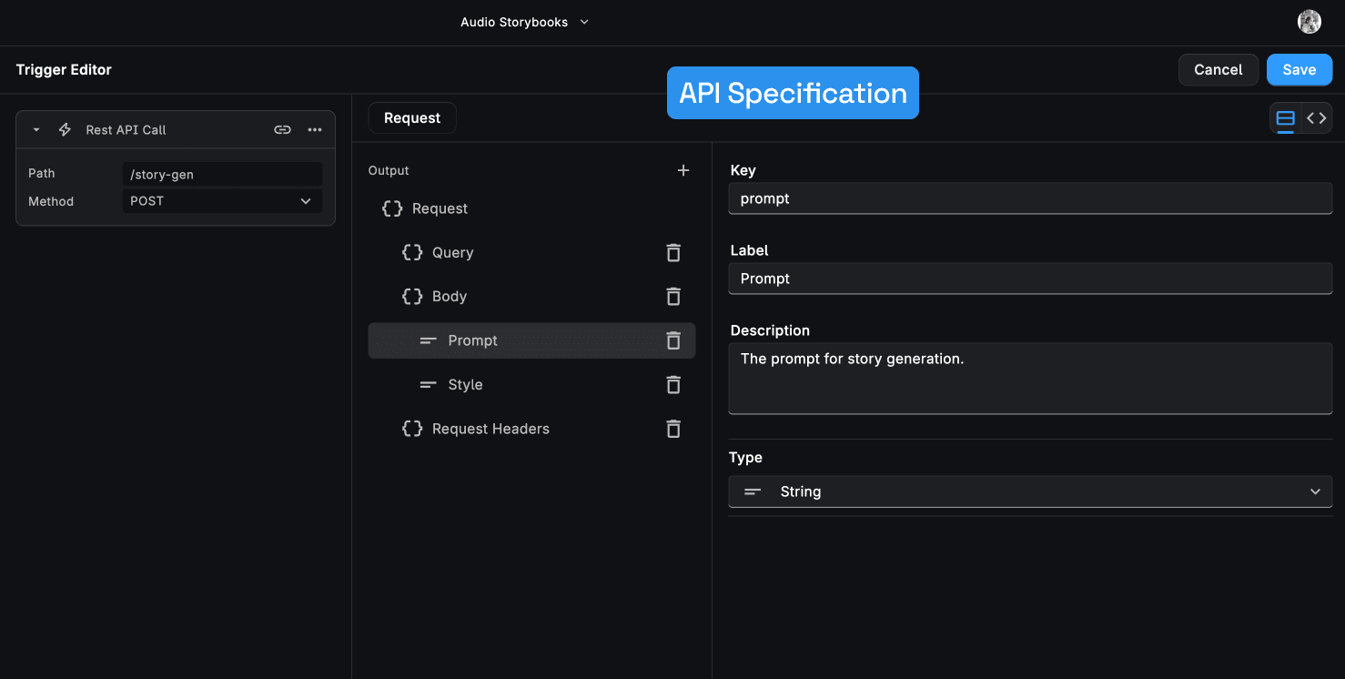The height and width of the screenshot is (679, 1345).
Task: Delete the Query object with trash icon
Action: coord(673,253)
